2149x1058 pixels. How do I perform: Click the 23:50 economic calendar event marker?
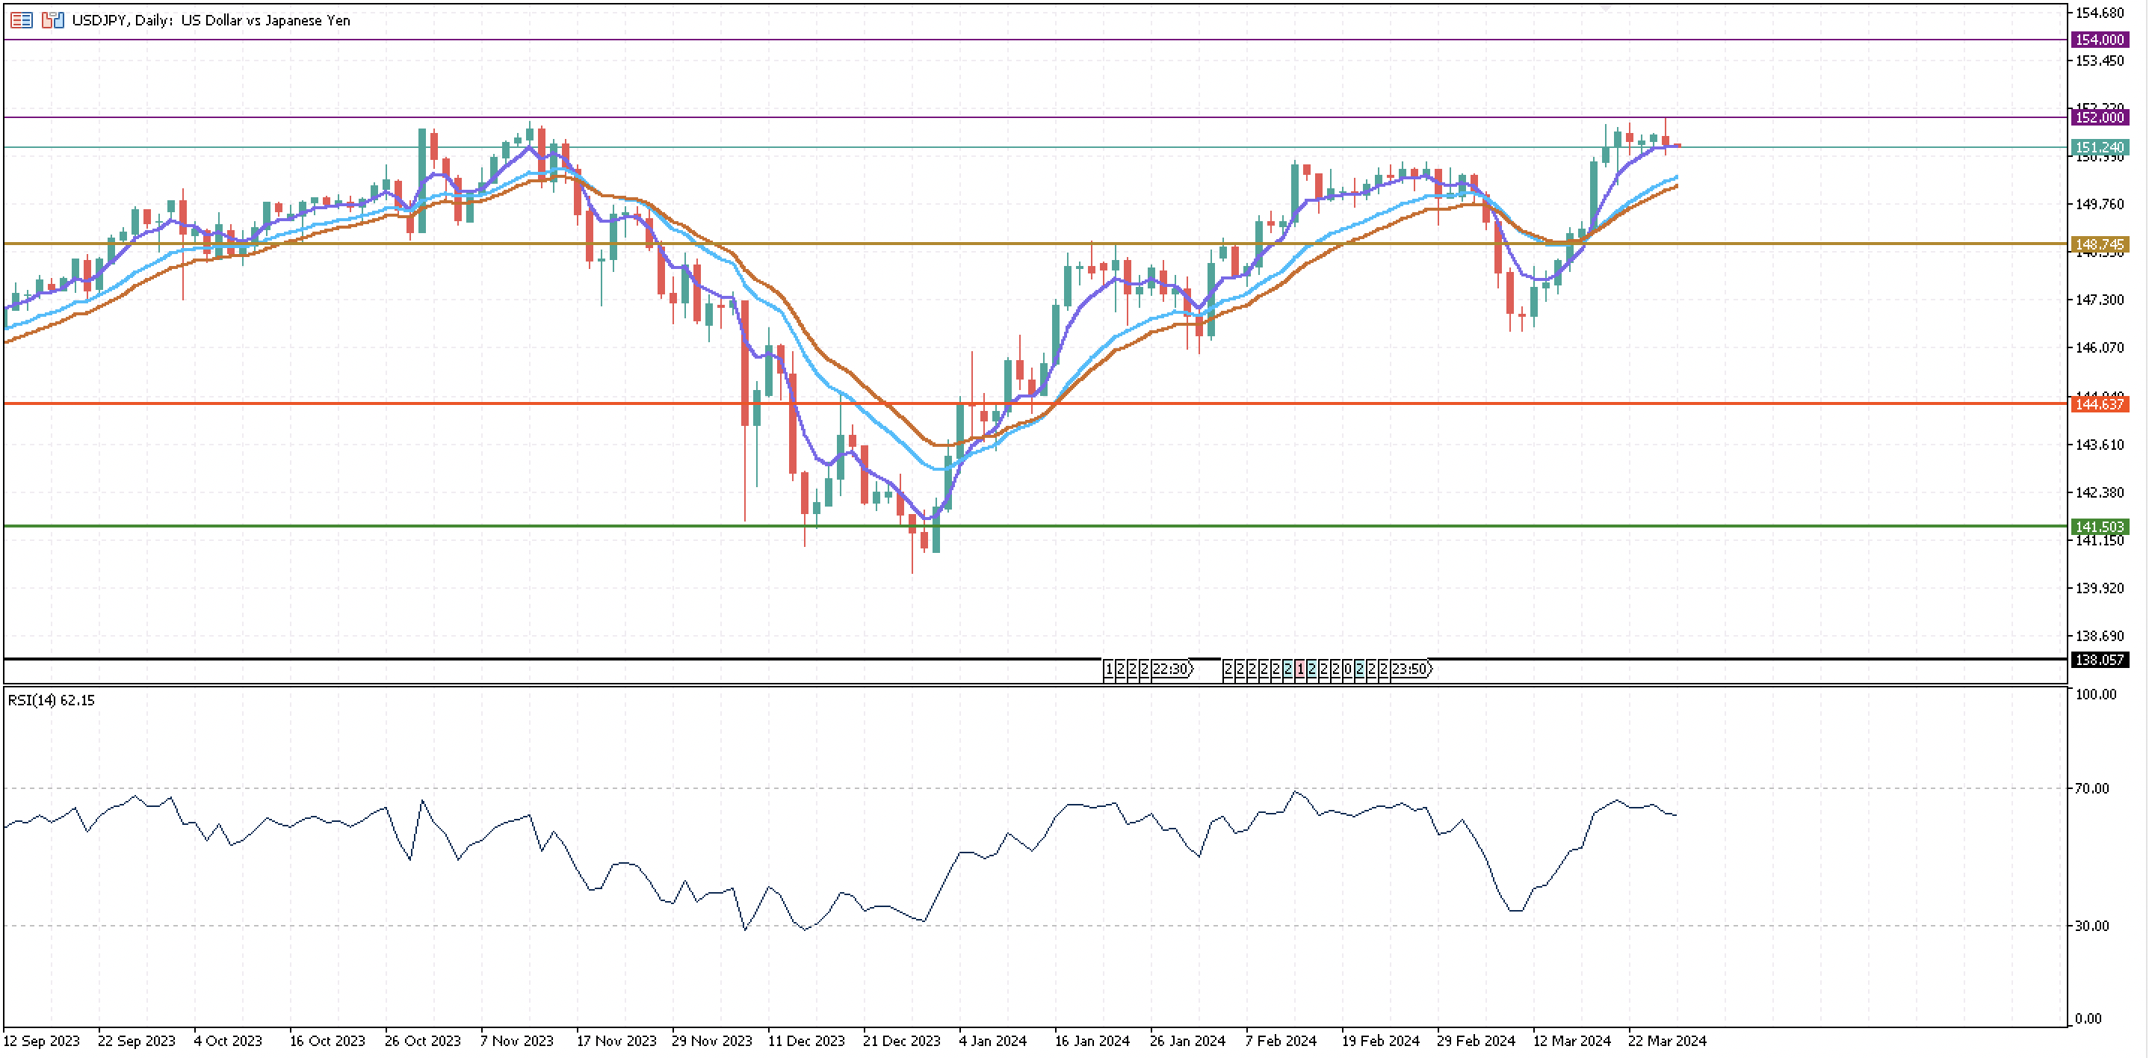pyautogui.click(x=1410, y=669)
